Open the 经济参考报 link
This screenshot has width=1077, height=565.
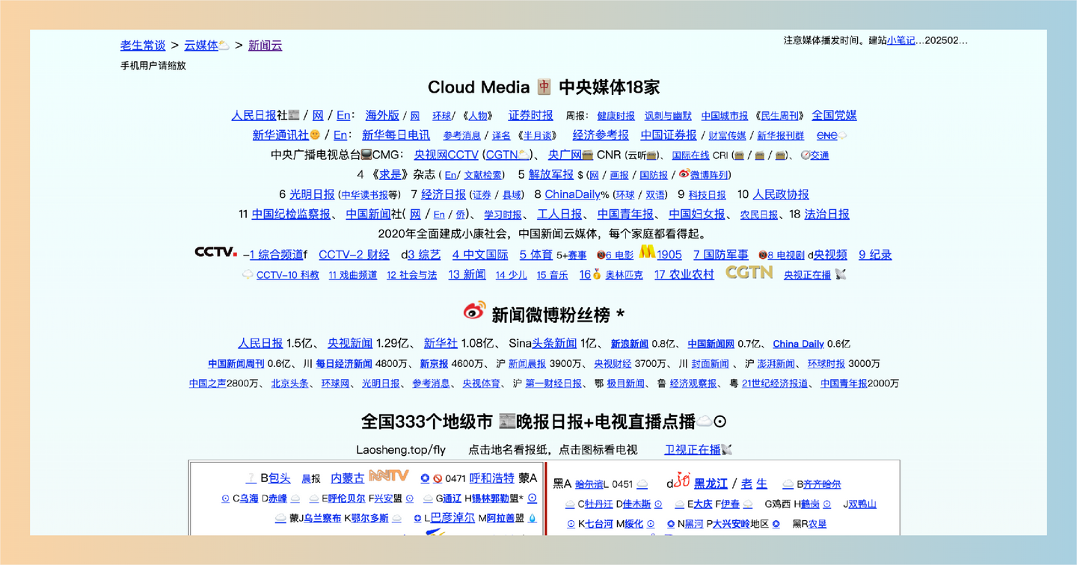(601, 135)
